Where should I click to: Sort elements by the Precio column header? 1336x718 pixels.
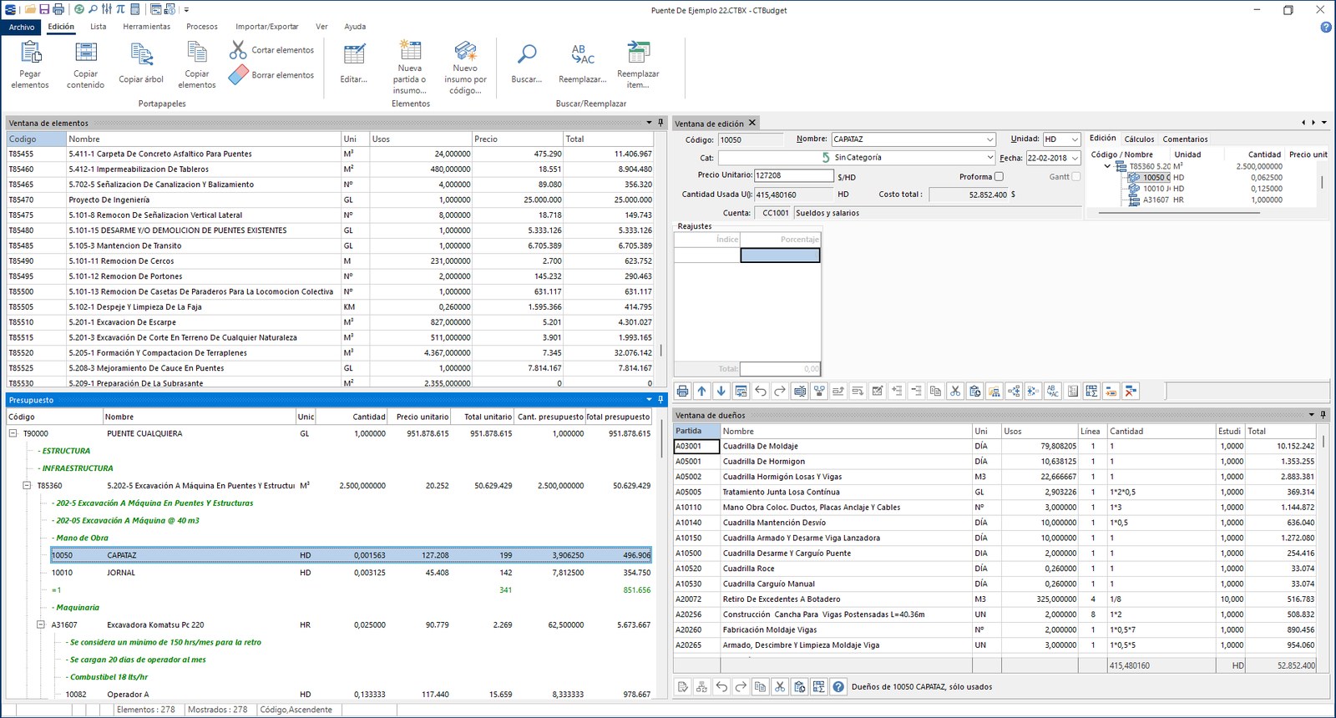coord(517,139)
